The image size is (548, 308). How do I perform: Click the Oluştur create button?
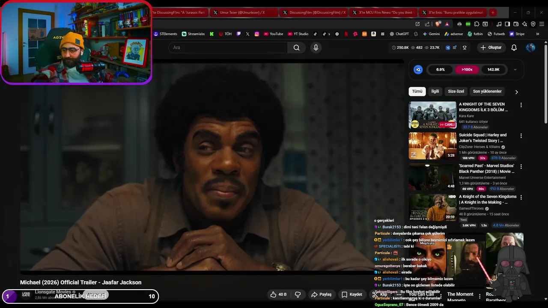[x=491, y=47]
